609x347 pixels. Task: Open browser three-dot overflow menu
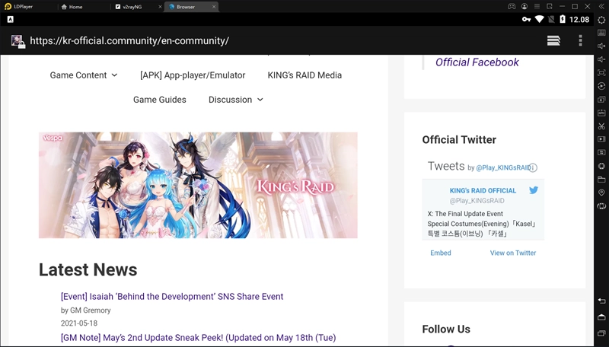coord(580,40)
